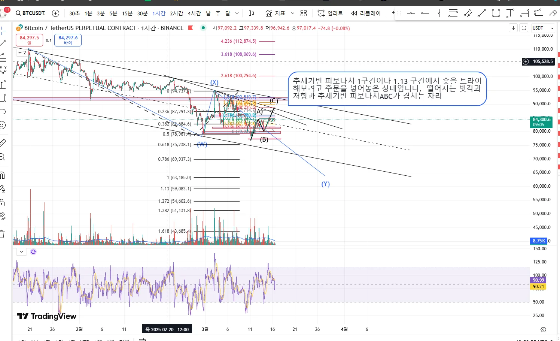Activate the zoom in tool

(x=3, y=157)
